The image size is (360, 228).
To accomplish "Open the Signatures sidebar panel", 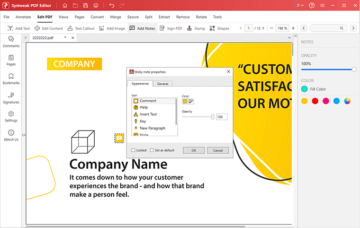I will click(11, 98).
